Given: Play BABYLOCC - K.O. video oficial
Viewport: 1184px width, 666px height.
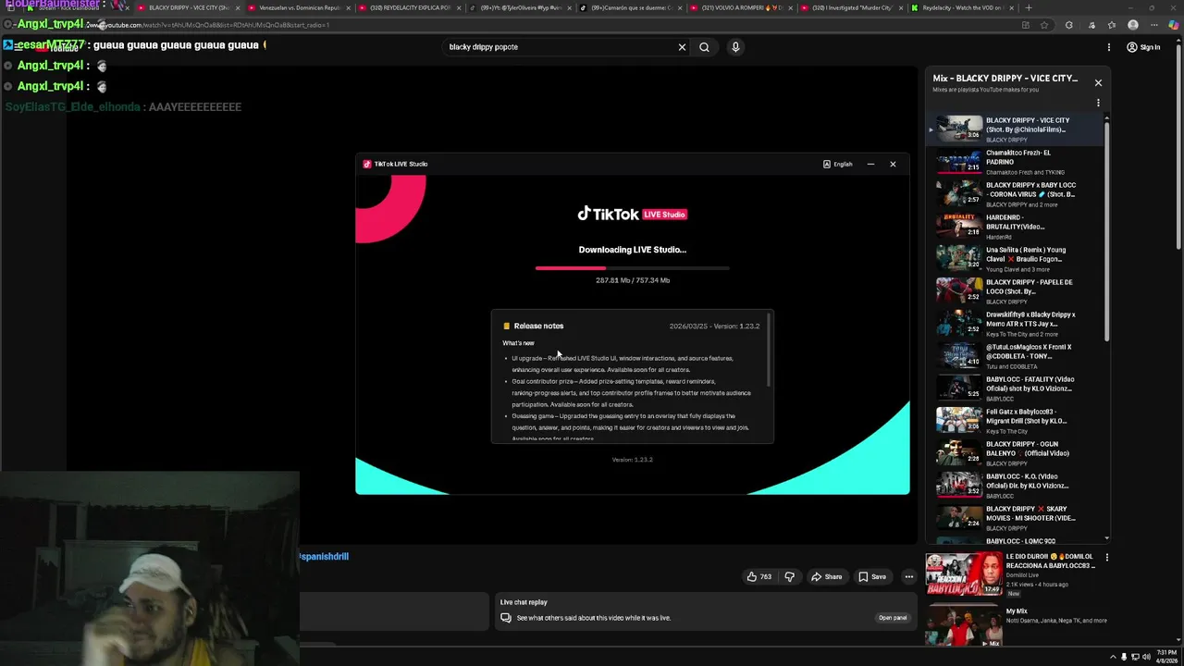Looking at the screenshot, I should [x=1016, y=486].
